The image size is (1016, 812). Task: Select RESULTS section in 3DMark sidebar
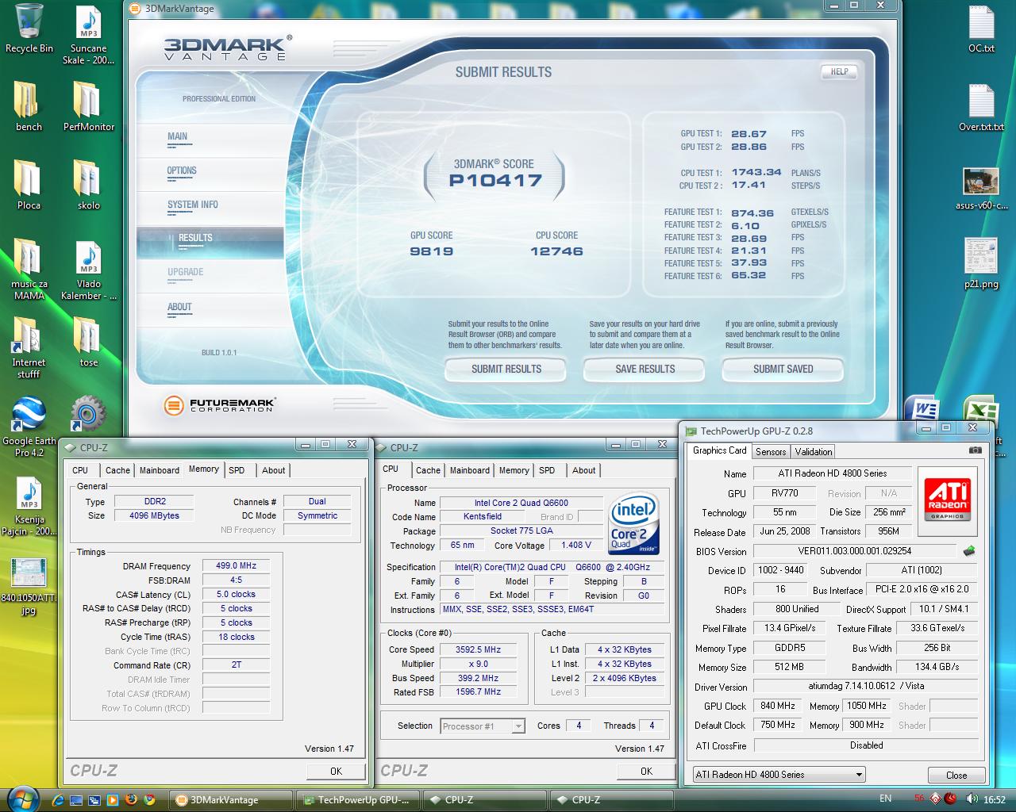coord(210,242)
